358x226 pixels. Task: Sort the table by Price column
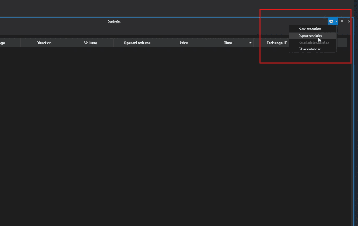(184, 43)
